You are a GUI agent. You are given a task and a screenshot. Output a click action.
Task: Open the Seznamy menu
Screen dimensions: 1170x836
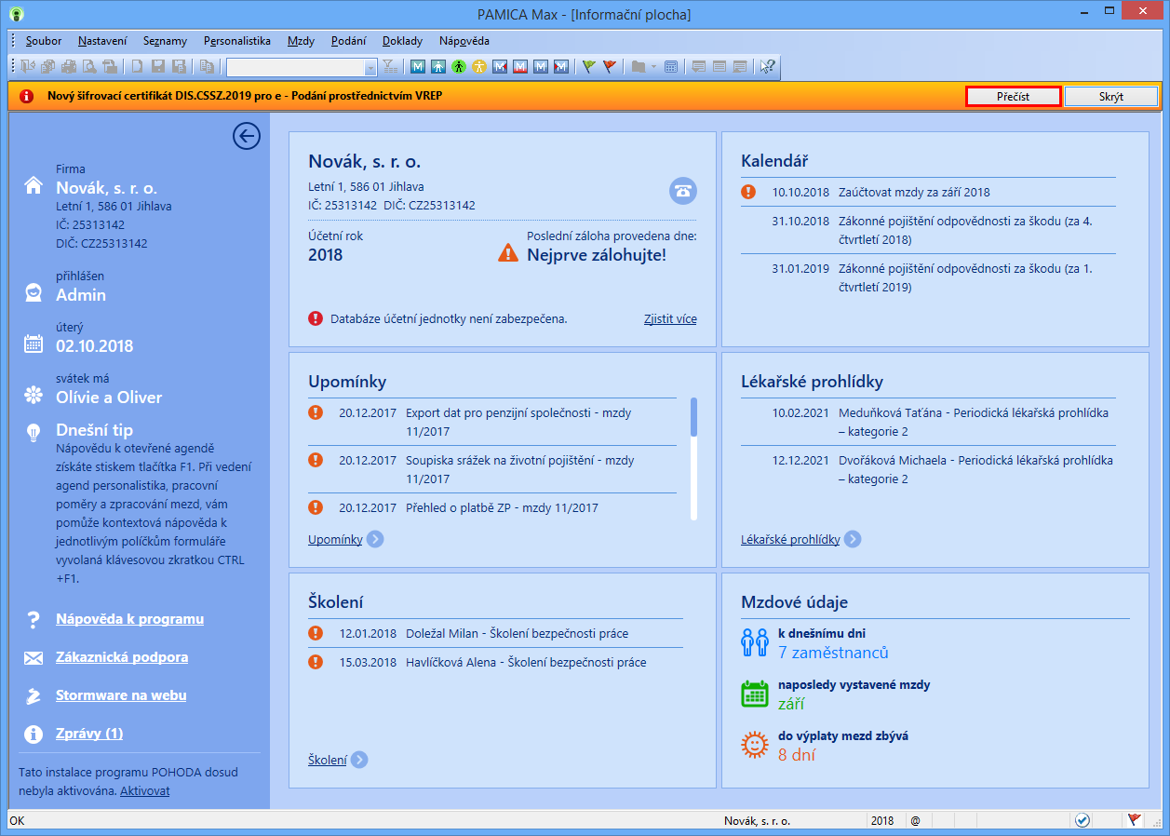point(165,41)
